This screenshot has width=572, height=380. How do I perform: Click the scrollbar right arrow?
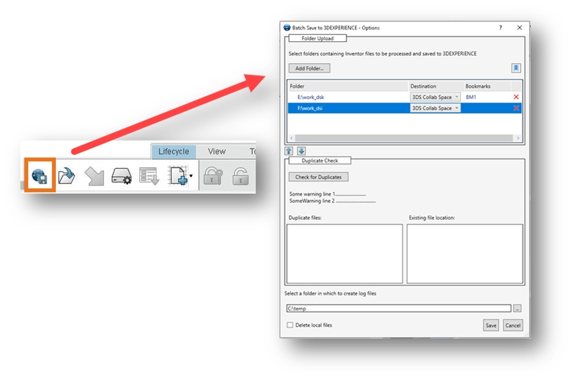coord(518,138)
